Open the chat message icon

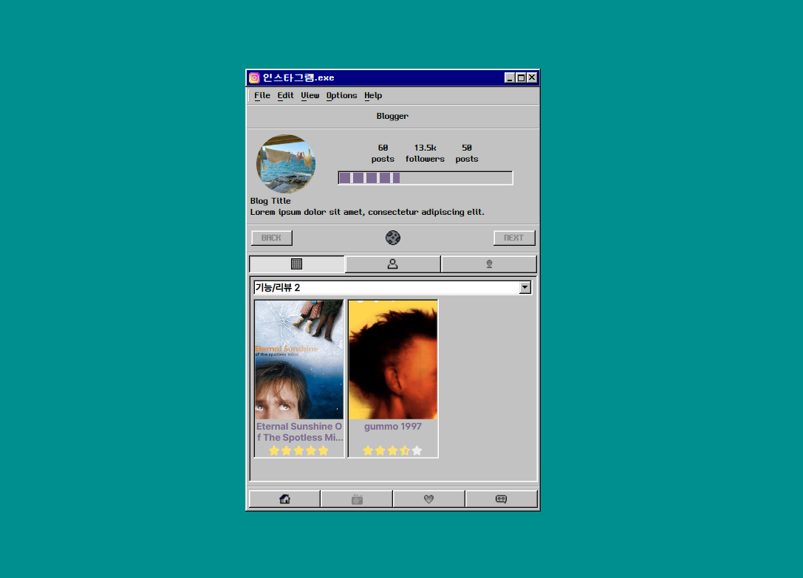pos(502,499)
